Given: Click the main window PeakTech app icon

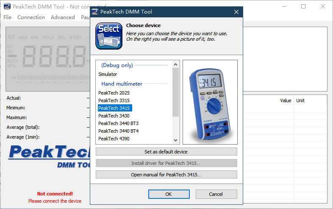Looking at the screenshot, I should 6,6.
